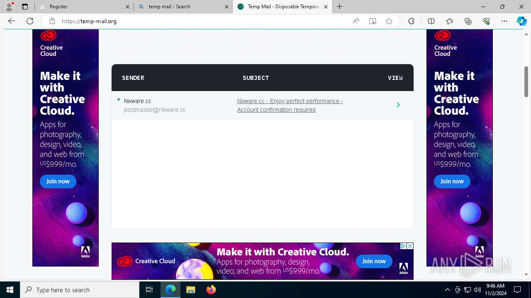Click the taskbar search box
The image size is (531, 298).
point(80,290)
